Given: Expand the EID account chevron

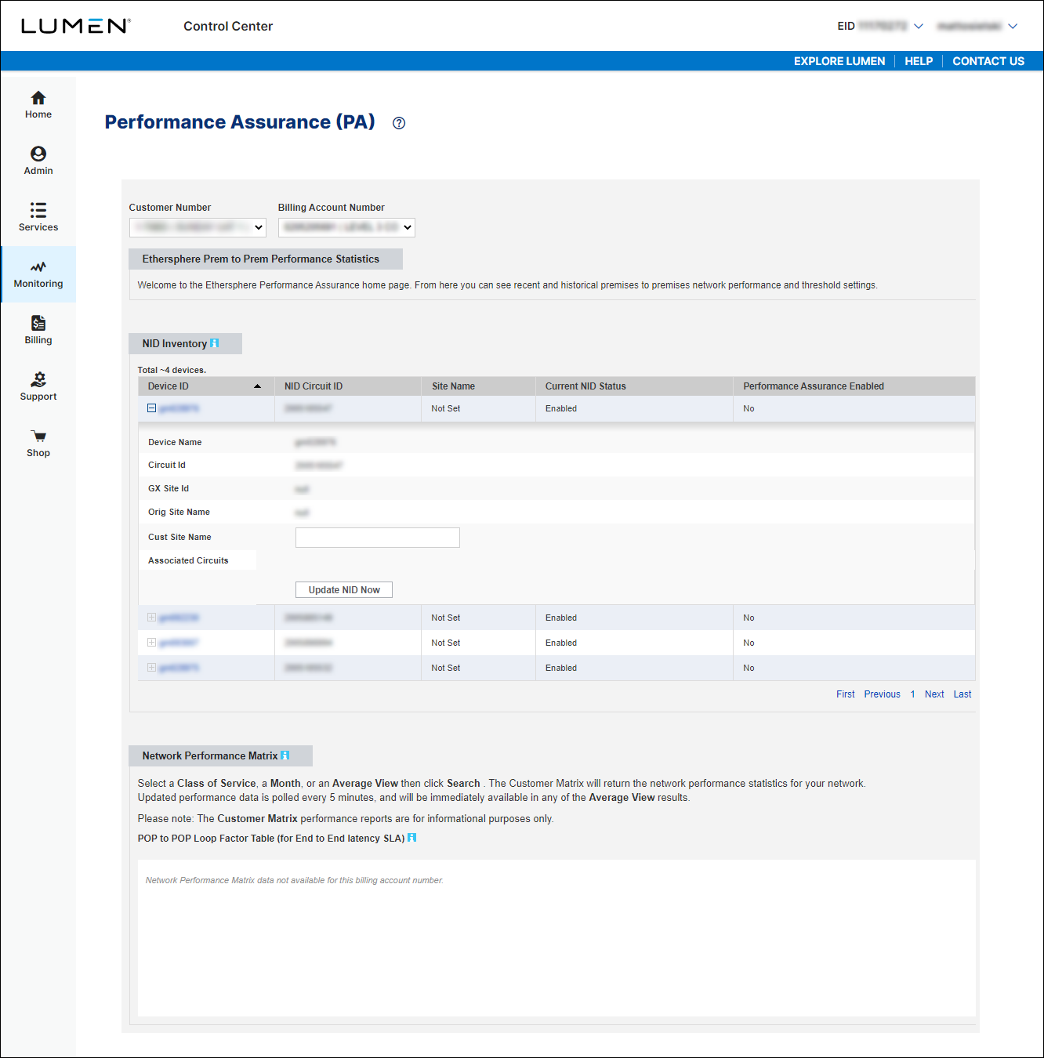Looking at the screenshot, I should 919,27.
